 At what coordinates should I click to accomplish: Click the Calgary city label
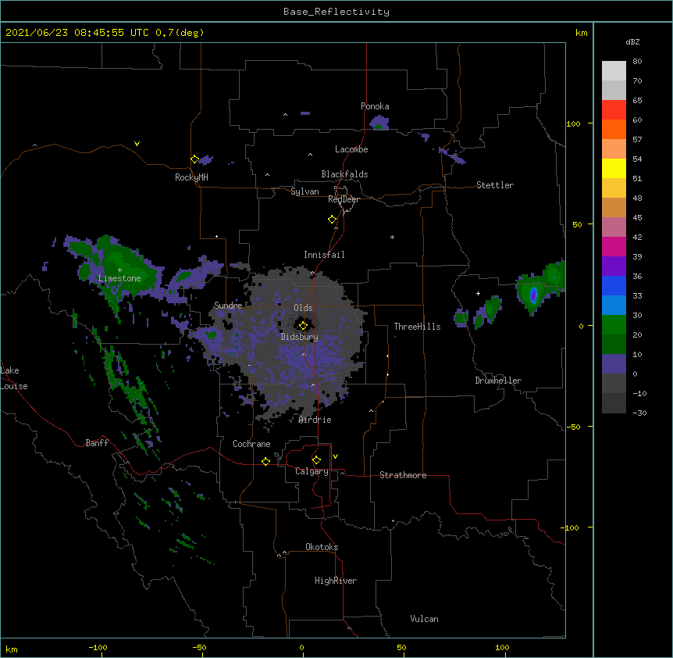pyautogui.click(x=312, y=471)
